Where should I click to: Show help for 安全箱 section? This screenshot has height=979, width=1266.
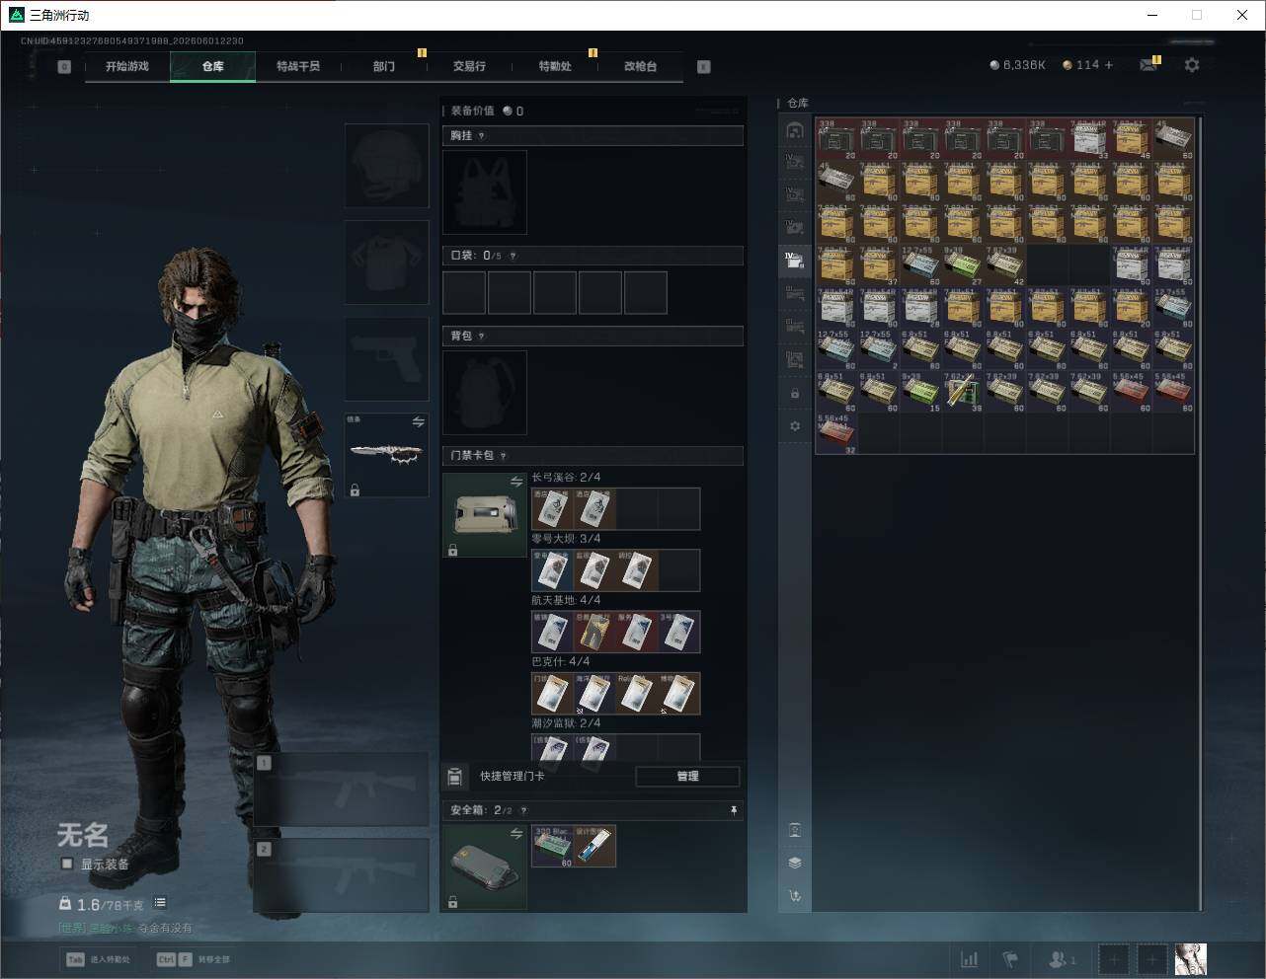(x=522, y=810)
